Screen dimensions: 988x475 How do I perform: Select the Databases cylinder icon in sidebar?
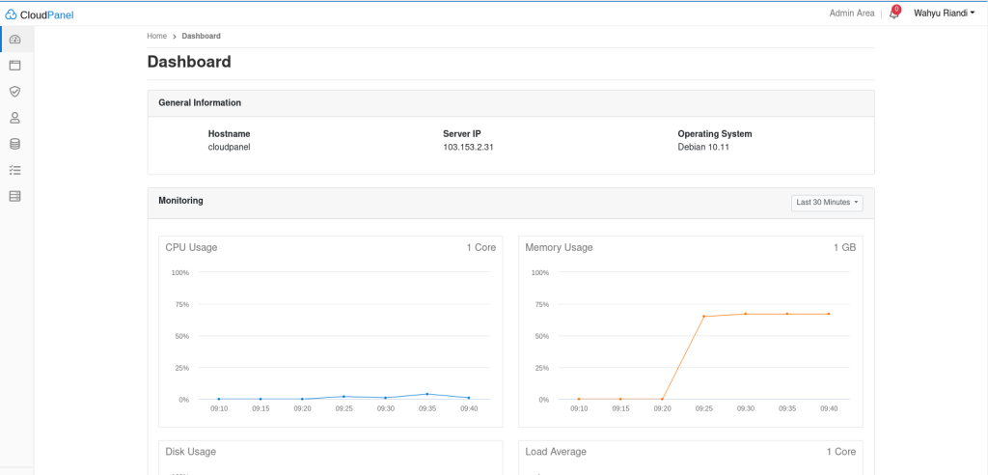(x=14, y=144)
